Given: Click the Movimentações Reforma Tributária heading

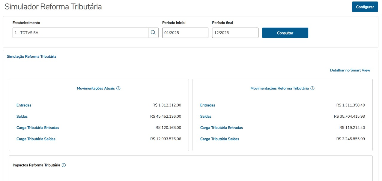Looking at the screenshot, I should point(279,89).
